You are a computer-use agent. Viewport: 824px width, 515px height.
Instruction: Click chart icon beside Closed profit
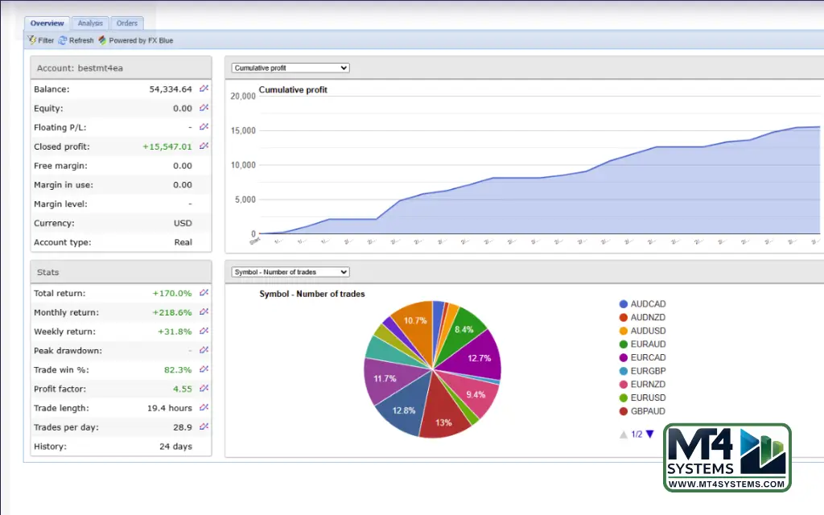pos(204,146)
